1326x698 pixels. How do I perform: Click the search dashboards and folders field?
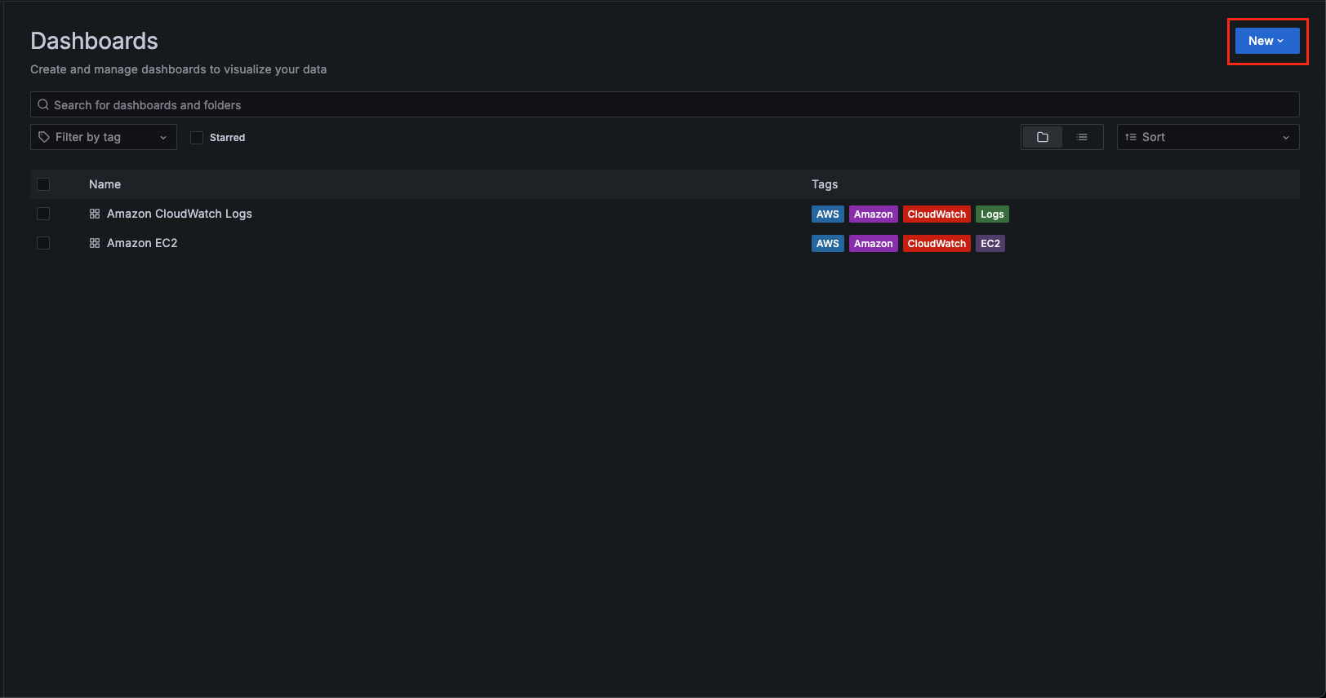665,104
